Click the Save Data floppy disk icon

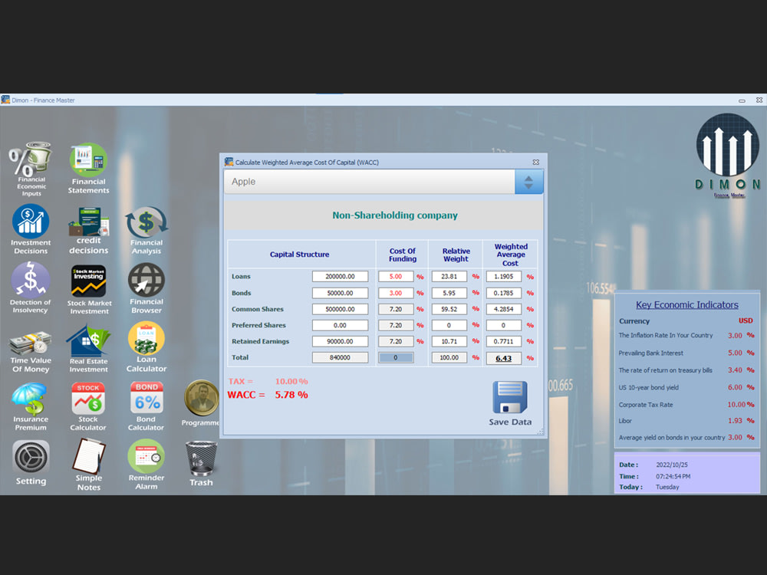click(510, 403)
